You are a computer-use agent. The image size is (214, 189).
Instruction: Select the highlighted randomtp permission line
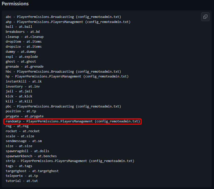(x=73, y=121)
